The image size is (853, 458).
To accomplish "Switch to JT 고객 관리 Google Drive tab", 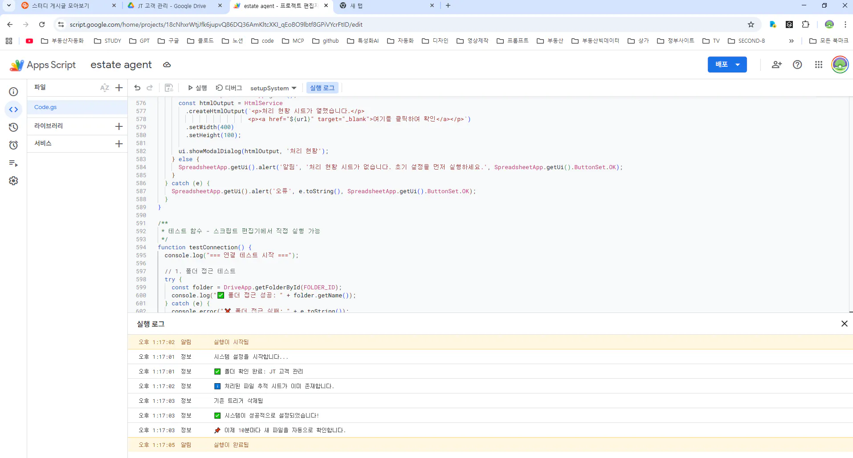I will pos(171,6).
